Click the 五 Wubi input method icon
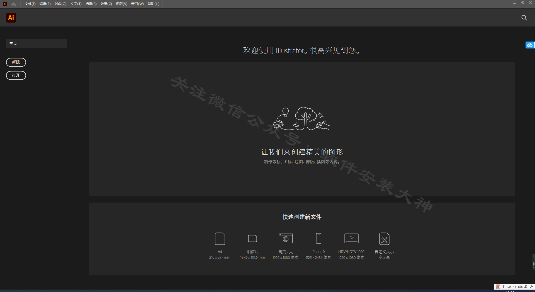 [498, 287]
